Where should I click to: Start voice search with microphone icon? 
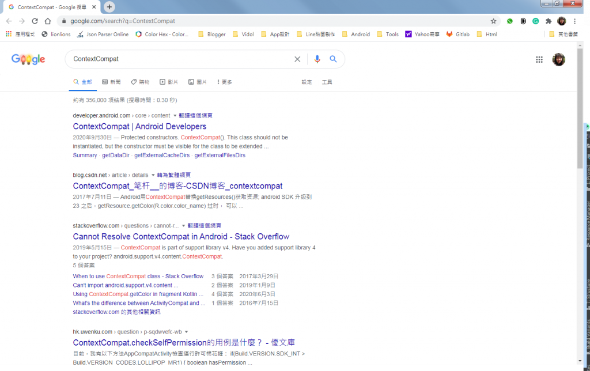(x=317, y=59)
